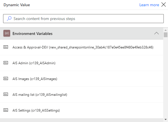Select Access & Approval-DEV variable
168x122 pixels.
[x=81, y=47]
